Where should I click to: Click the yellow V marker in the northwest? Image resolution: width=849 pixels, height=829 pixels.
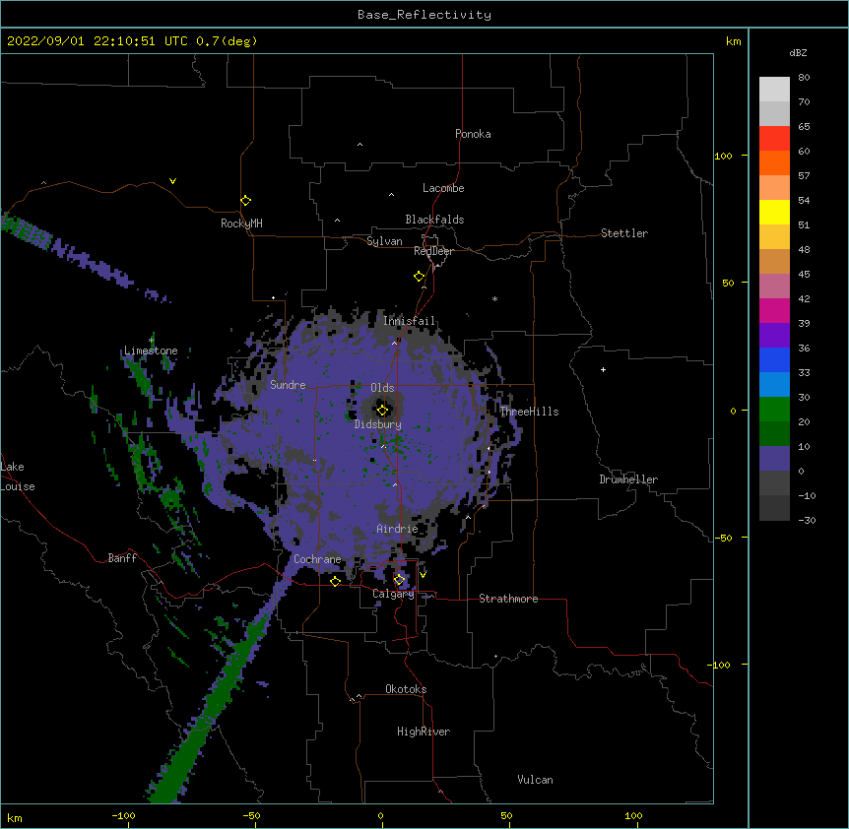(172, 181)
